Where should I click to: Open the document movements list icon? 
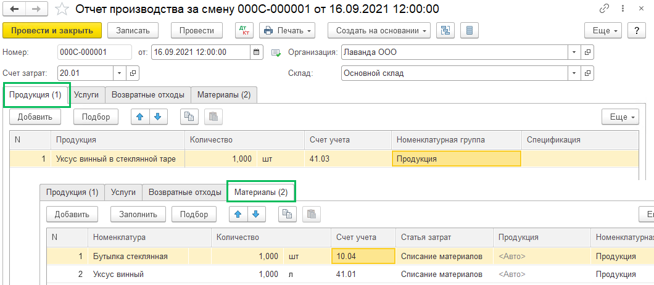(x=470, y=30)
